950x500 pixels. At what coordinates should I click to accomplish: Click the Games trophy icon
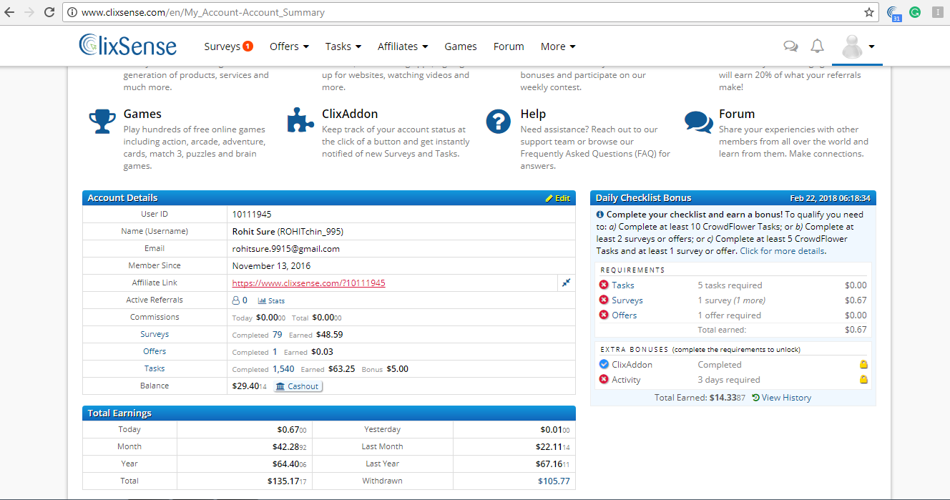point(102,122)
